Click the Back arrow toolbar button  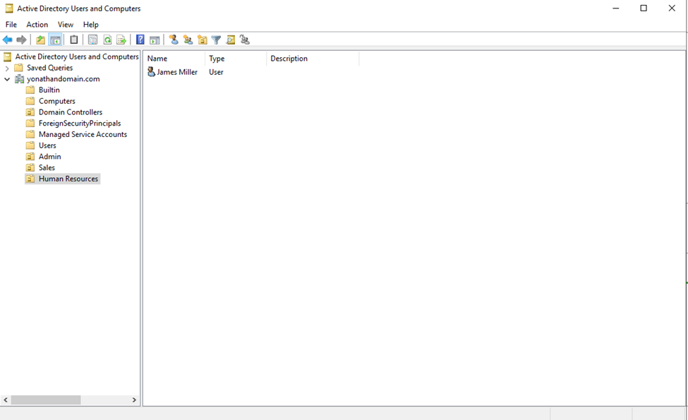pyautogui.click(x=8, y=40)
